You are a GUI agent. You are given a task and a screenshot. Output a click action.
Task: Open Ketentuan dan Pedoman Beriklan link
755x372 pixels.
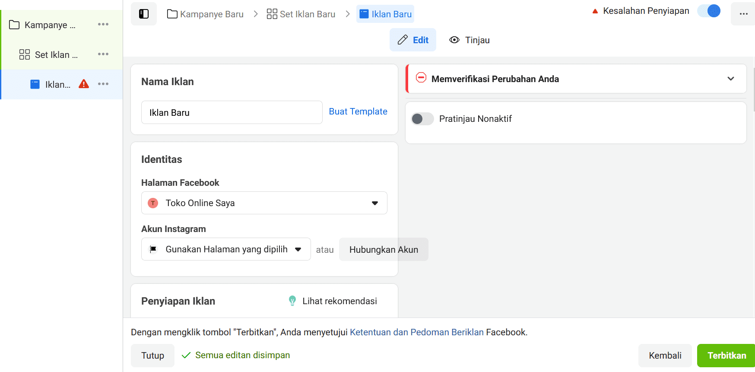(x=417, y=332)
